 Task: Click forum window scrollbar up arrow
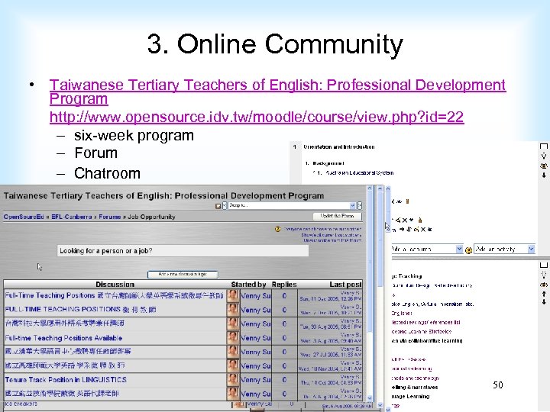(x=370, y=188)
